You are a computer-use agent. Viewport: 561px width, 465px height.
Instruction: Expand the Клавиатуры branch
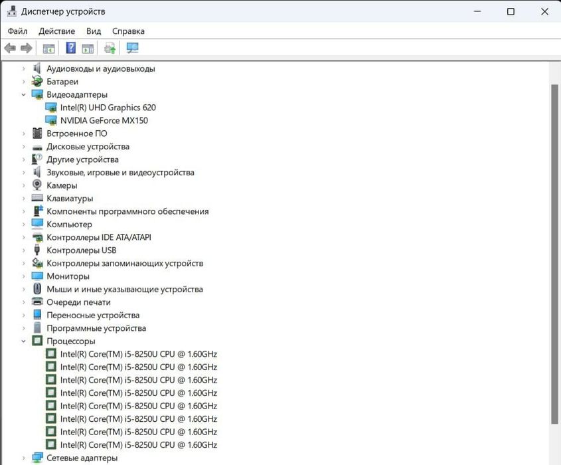(x=24, y=199)
